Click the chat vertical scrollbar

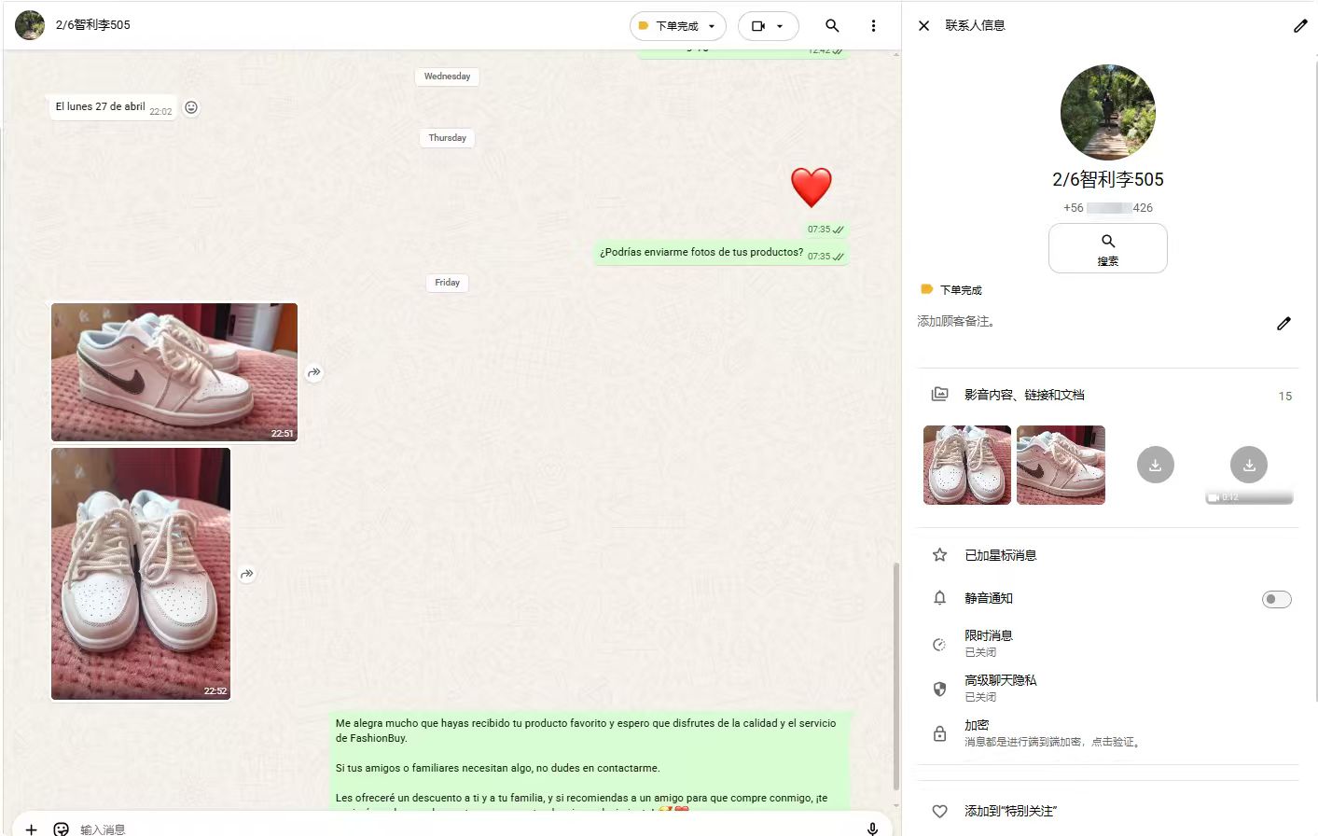click(896, 676)
